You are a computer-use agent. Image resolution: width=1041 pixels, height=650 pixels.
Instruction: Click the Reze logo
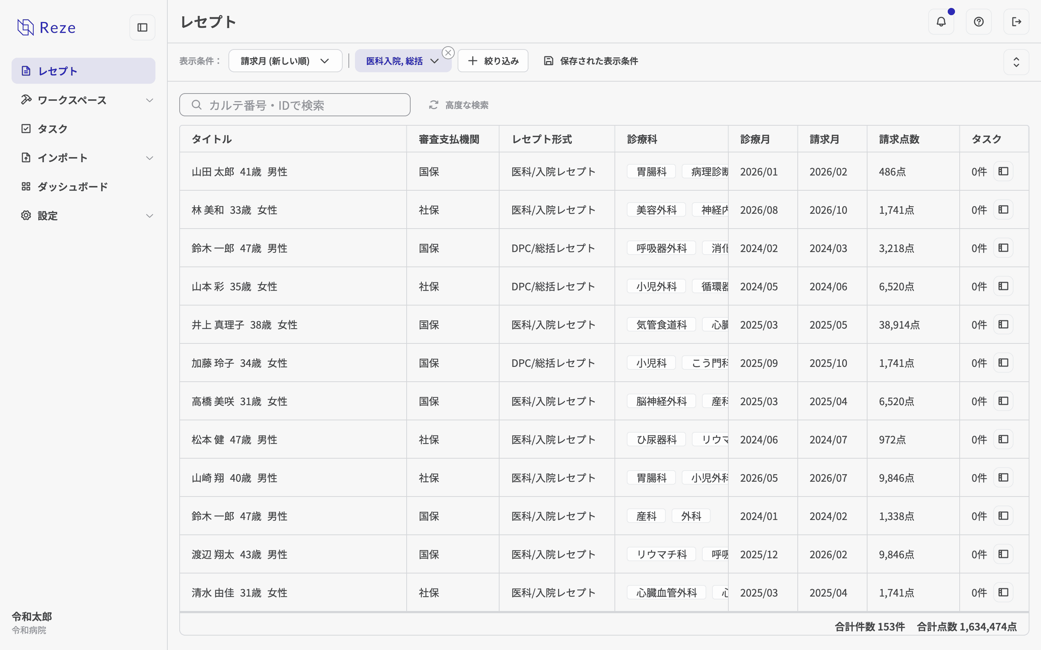[47, 27]
